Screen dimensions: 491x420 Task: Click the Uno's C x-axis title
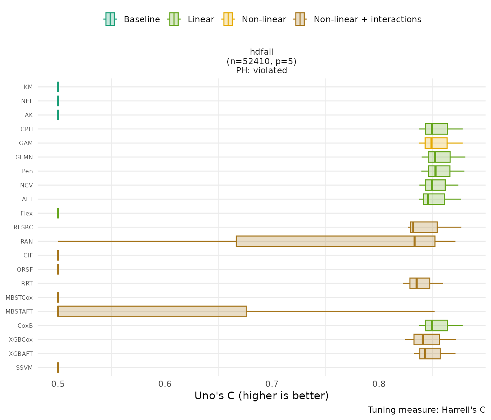point(262,396)
